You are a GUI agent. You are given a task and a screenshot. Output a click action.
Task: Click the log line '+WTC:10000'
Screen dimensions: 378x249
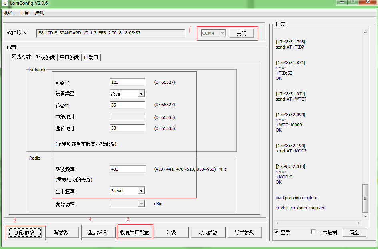tap(289, 125)
